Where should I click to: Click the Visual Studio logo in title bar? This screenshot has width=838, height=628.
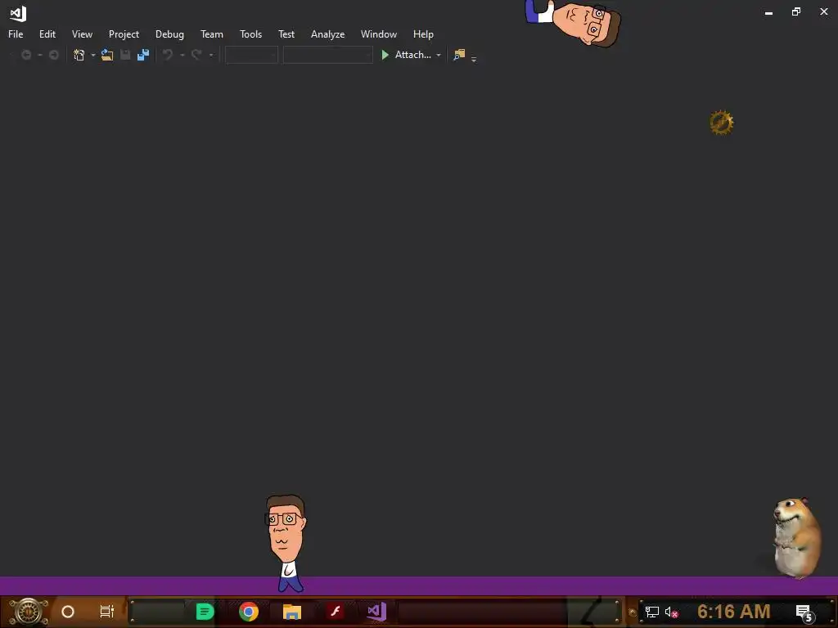pos(18,13)
